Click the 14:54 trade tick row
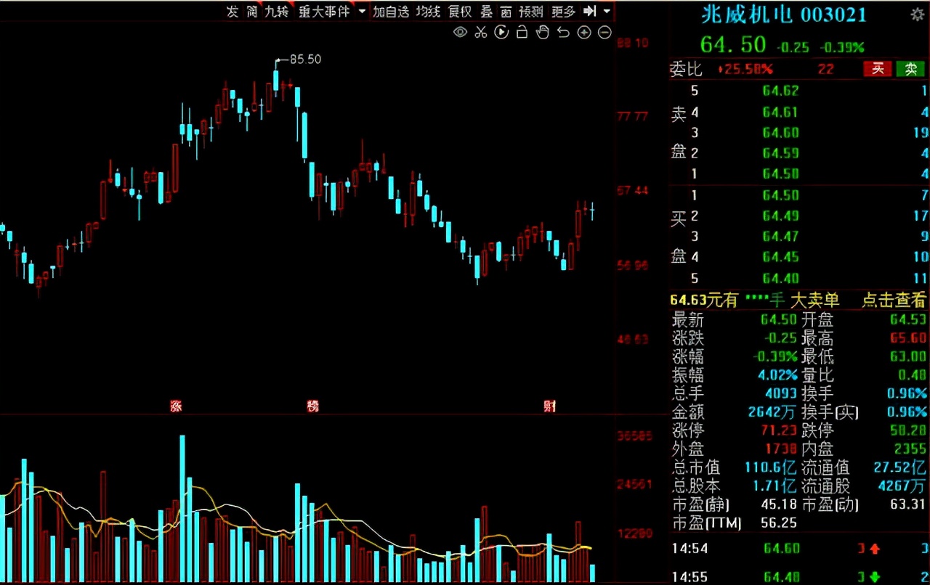This screenshot has height=585, width=930. pos(800,549)
